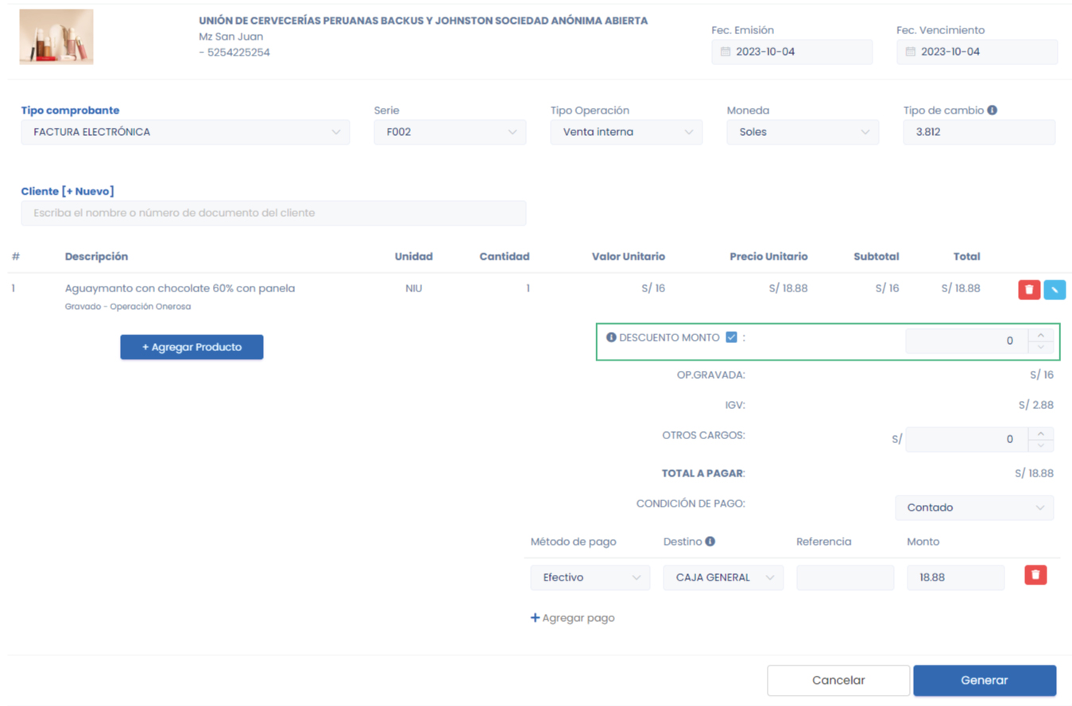The height and width of the screenshot is (706, 1072).
Task: Toggle the Descuento Monto checkbox
Action: (732, 338)
